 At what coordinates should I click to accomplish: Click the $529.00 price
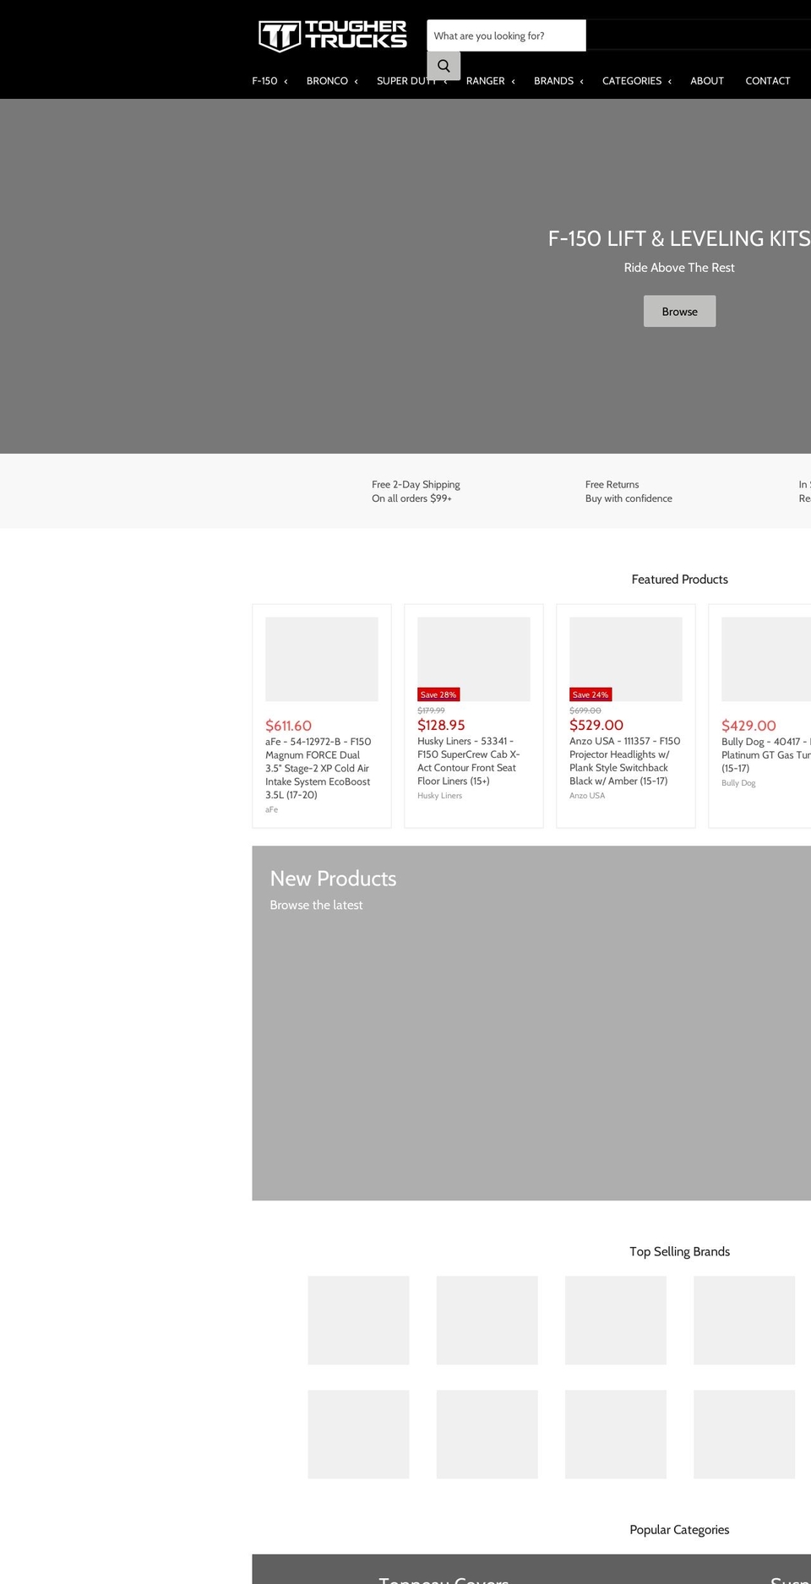tap(596, 725)
